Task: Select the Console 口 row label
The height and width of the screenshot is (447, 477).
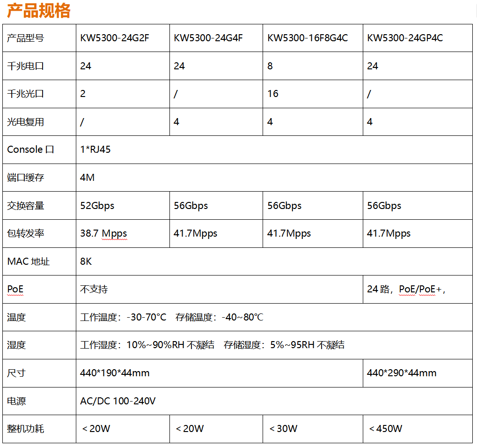Action: click(x=31, y=149)
